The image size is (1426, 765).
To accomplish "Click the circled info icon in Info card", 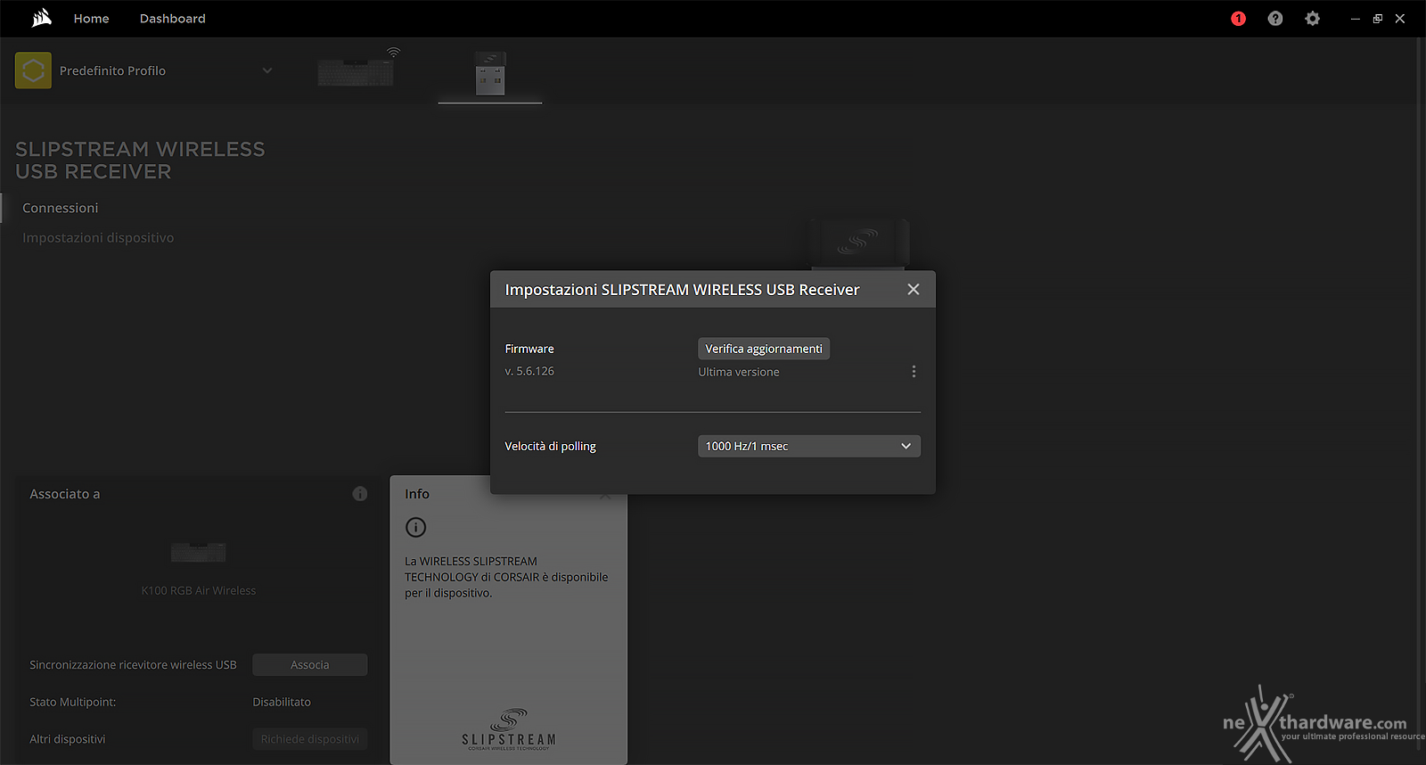I will pos(415,527).
